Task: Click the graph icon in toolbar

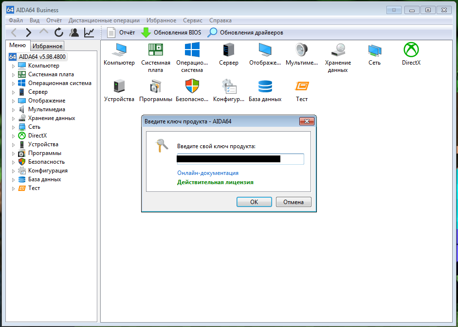Action: coord(89,33)
